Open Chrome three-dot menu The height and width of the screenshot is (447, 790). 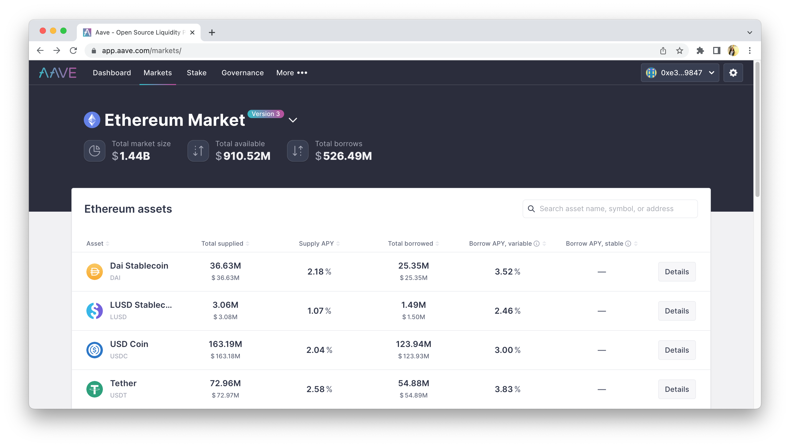pyautogui.click(x=750, y=50)
